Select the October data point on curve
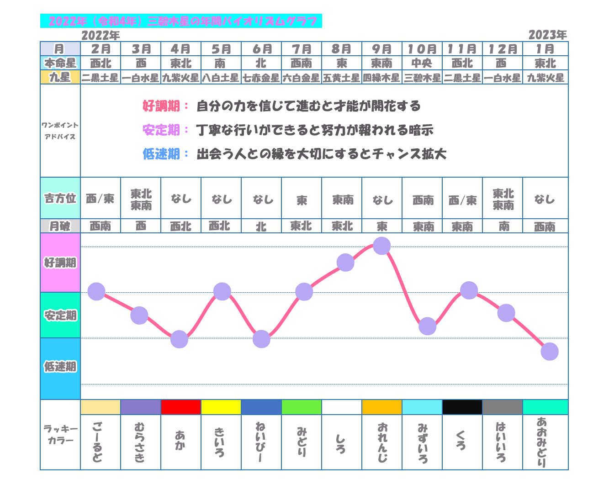Viewport: 609px width, 484px height. (428, 326)
